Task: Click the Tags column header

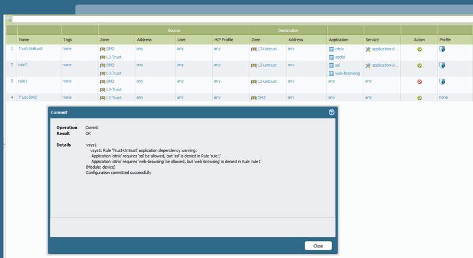Action: pyautogui.click(x=80, y=40)
